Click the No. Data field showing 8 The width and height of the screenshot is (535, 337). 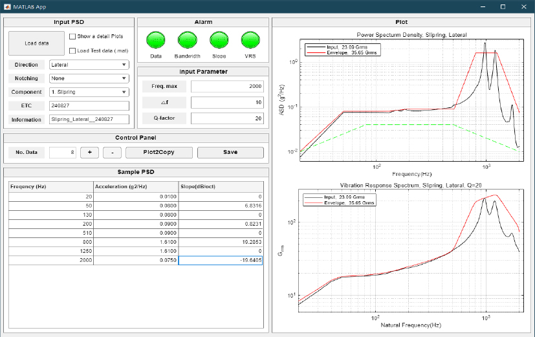coord(63,153)
